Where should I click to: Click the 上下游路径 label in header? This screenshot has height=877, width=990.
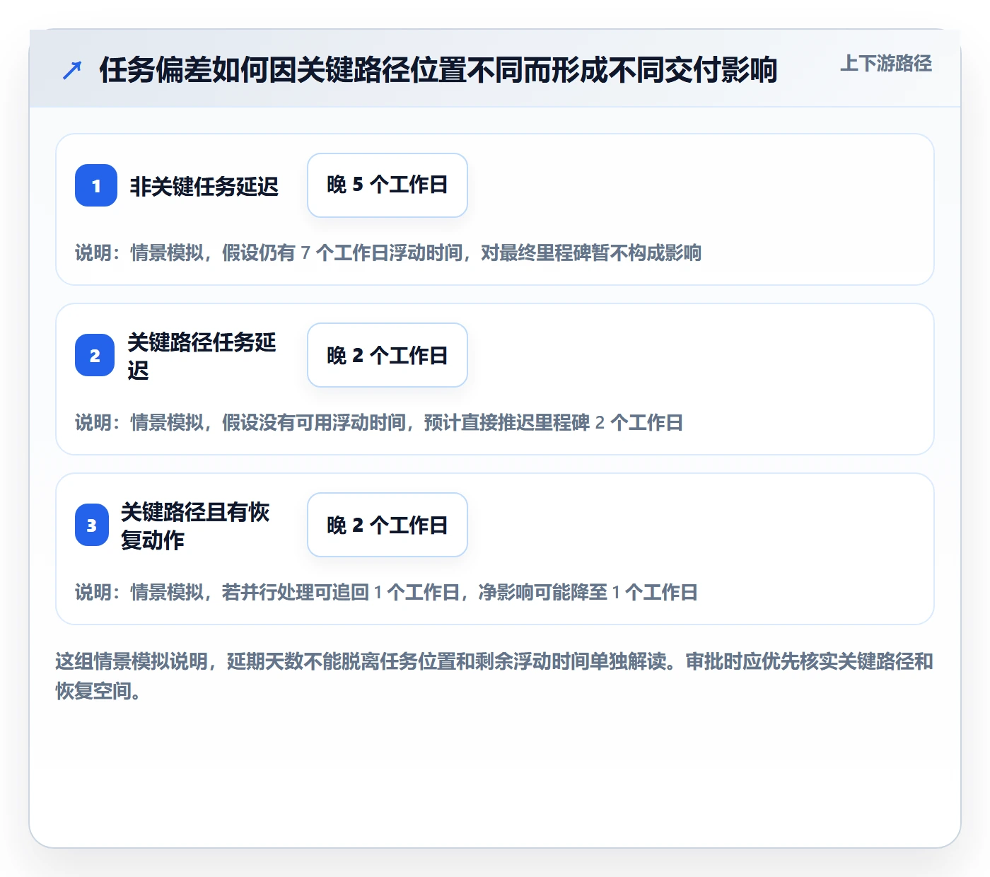click(886, 64)
